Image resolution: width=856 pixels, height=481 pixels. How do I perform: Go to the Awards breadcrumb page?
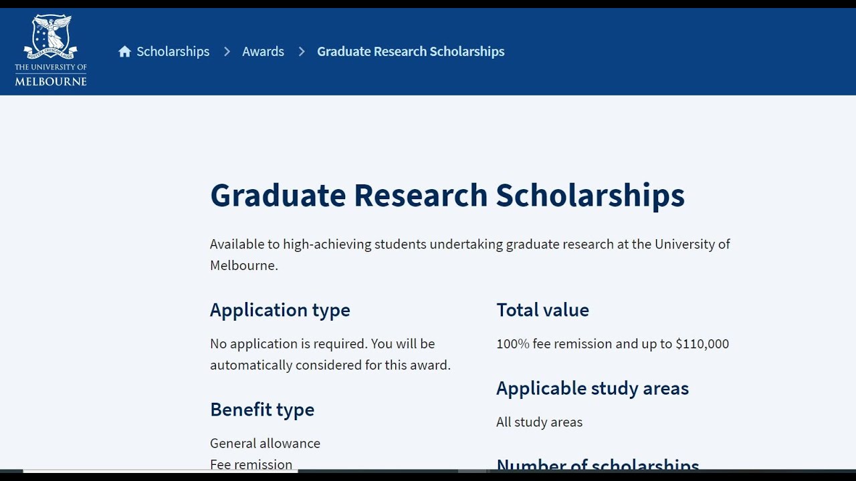(x=263, y=51)
